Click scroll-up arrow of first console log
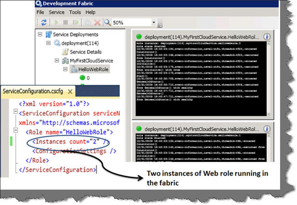Image resolution: width=297 pixels, height=205 pixels. [269, 44]
